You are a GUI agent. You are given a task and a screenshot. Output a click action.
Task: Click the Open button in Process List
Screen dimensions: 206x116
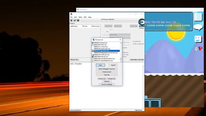pyautogui.click(x=100, y=65)
